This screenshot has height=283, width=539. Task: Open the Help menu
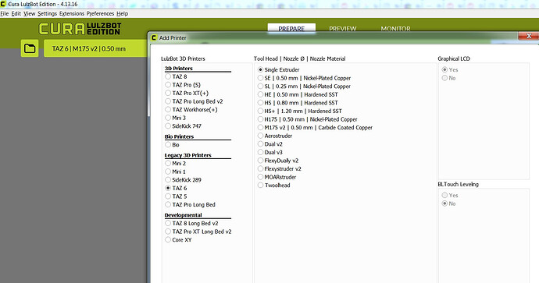123,13
